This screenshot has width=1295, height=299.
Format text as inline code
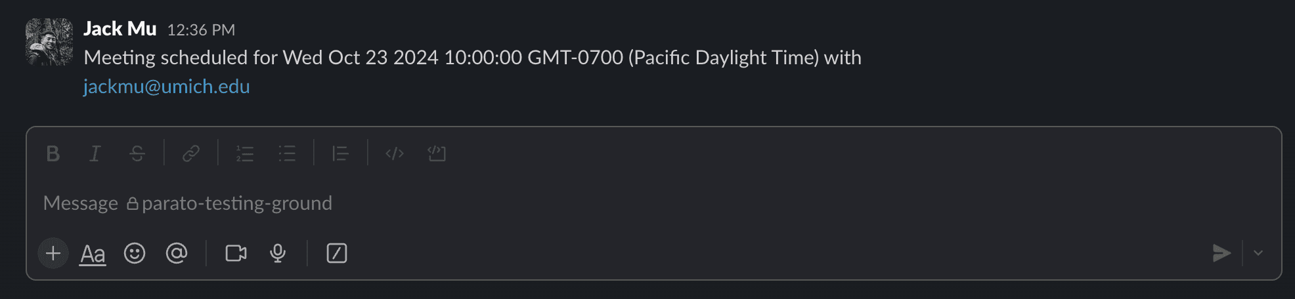pyautogui.click(x=395, y=153)
